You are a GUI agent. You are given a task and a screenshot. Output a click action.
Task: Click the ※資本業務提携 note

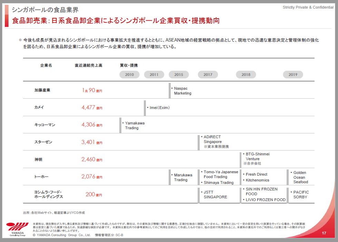tap(216, 146)
